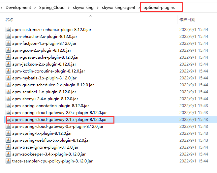Go to Development folder in breadcrumb

tap(18, 8)
